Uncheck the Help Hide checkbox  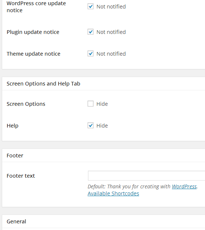click(91, 125)
